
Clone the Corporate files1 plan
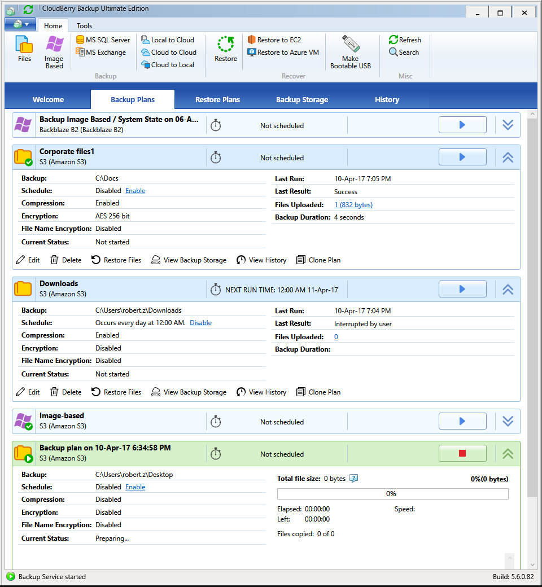click(318, 260)
